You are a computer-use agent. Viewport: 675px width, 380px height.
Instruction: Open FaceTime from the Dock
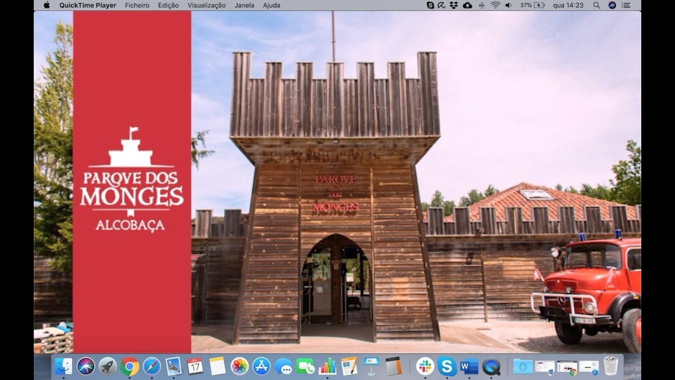(x=305, y=366)
